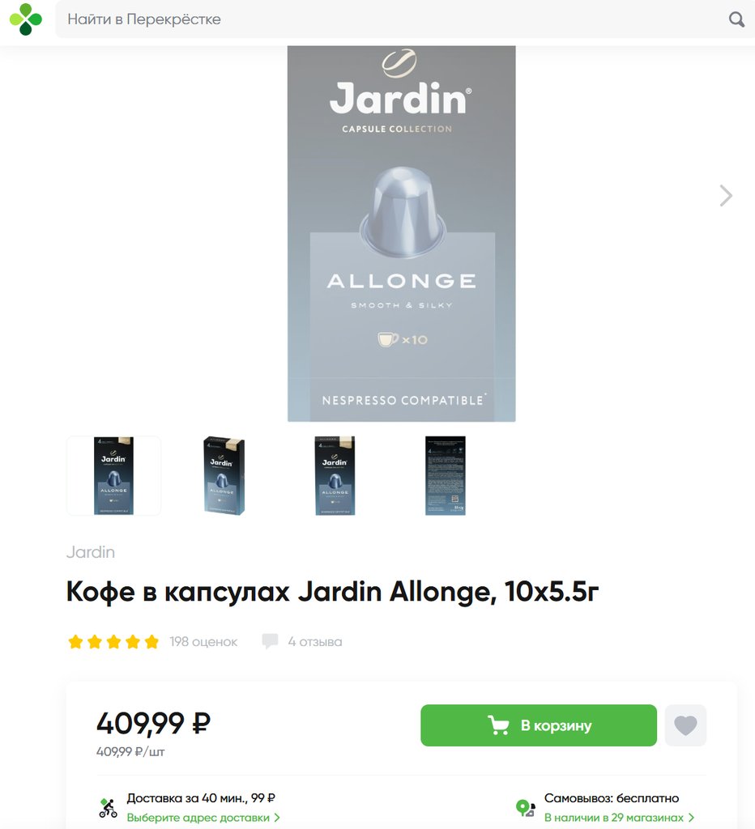
Task: Show next product image with right arrow
Action: [726, 196]
